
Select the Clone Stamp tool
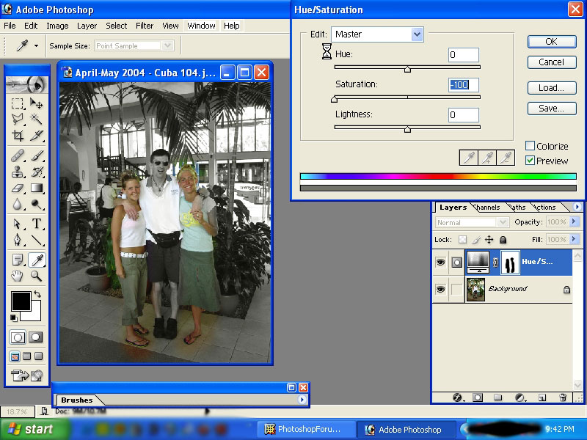(18, 172)
